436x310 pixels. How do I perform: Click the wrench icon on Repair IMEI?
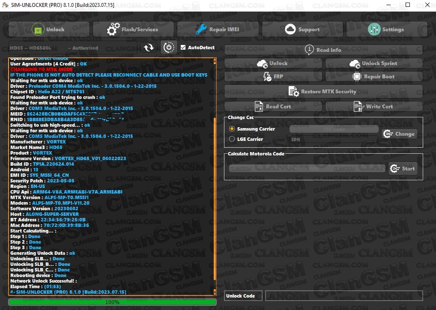201,29
